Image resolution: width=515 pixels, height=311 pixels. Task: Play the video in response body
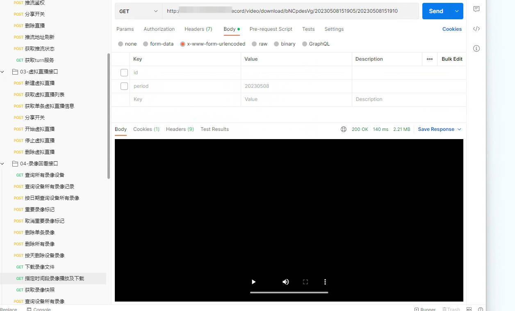pyautogui.click(x=253, y=282)
